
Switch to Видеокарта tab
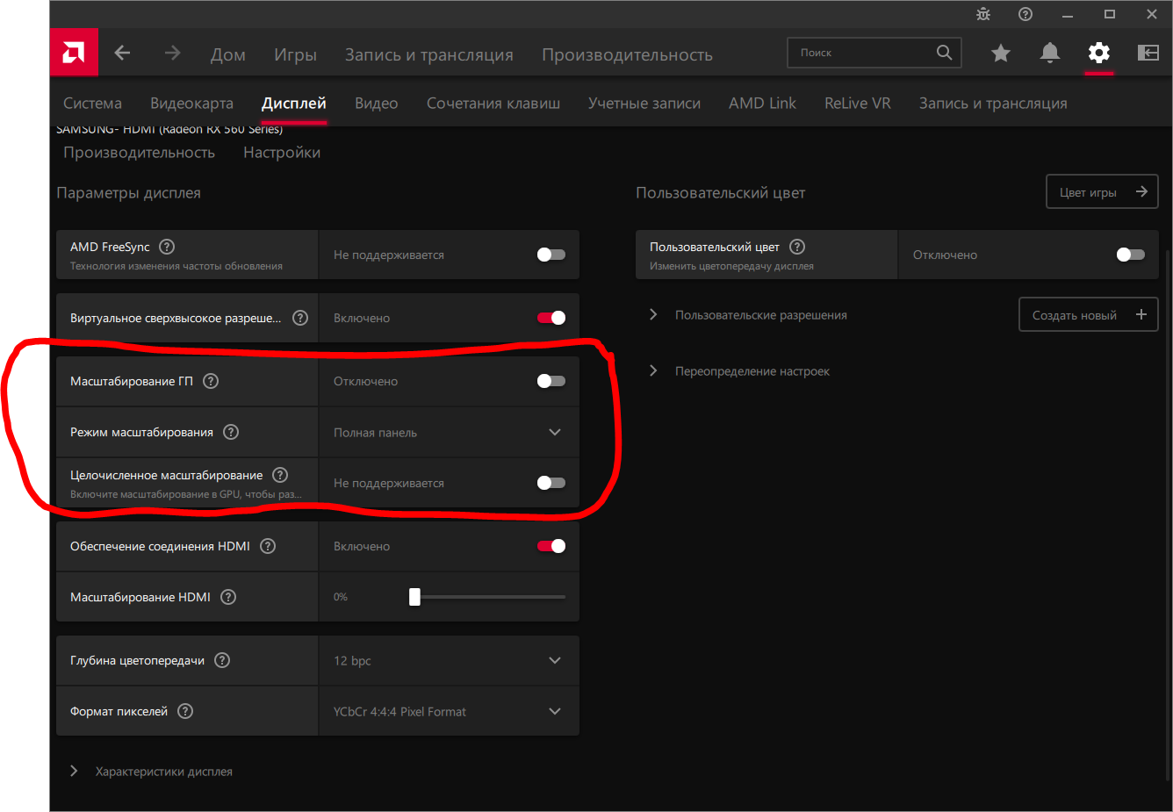191,104
